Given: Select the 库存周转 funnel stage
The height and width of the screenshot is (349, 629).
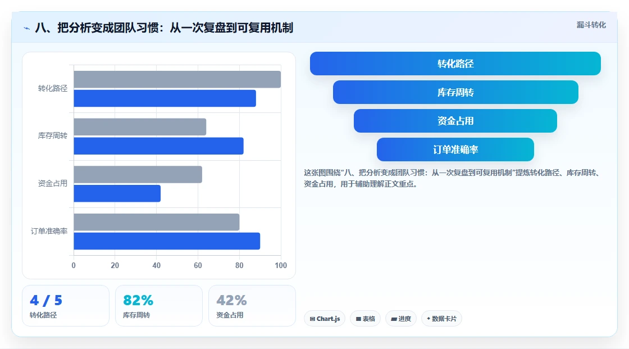Looking at the screenshot, I should [455, 92].
